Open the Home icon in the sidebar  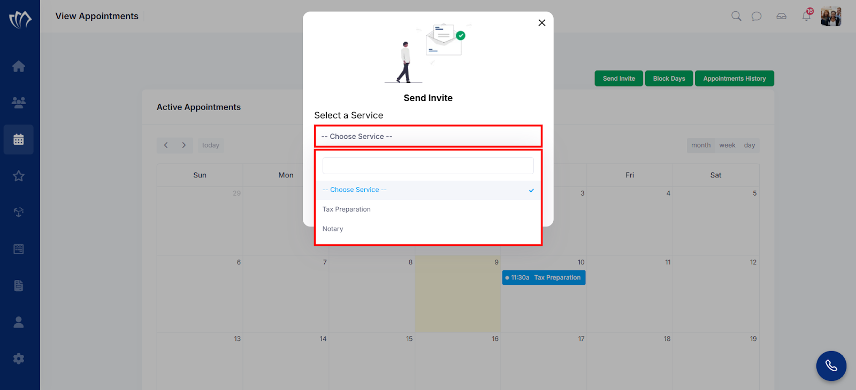pyautogui.click(x=19, y=66)
